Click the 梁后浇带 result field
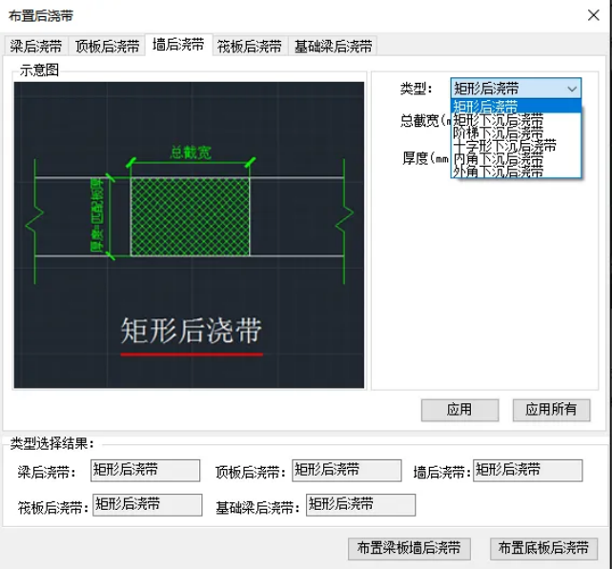The width and height of the screenshot is (612, 569). [145, 470]
